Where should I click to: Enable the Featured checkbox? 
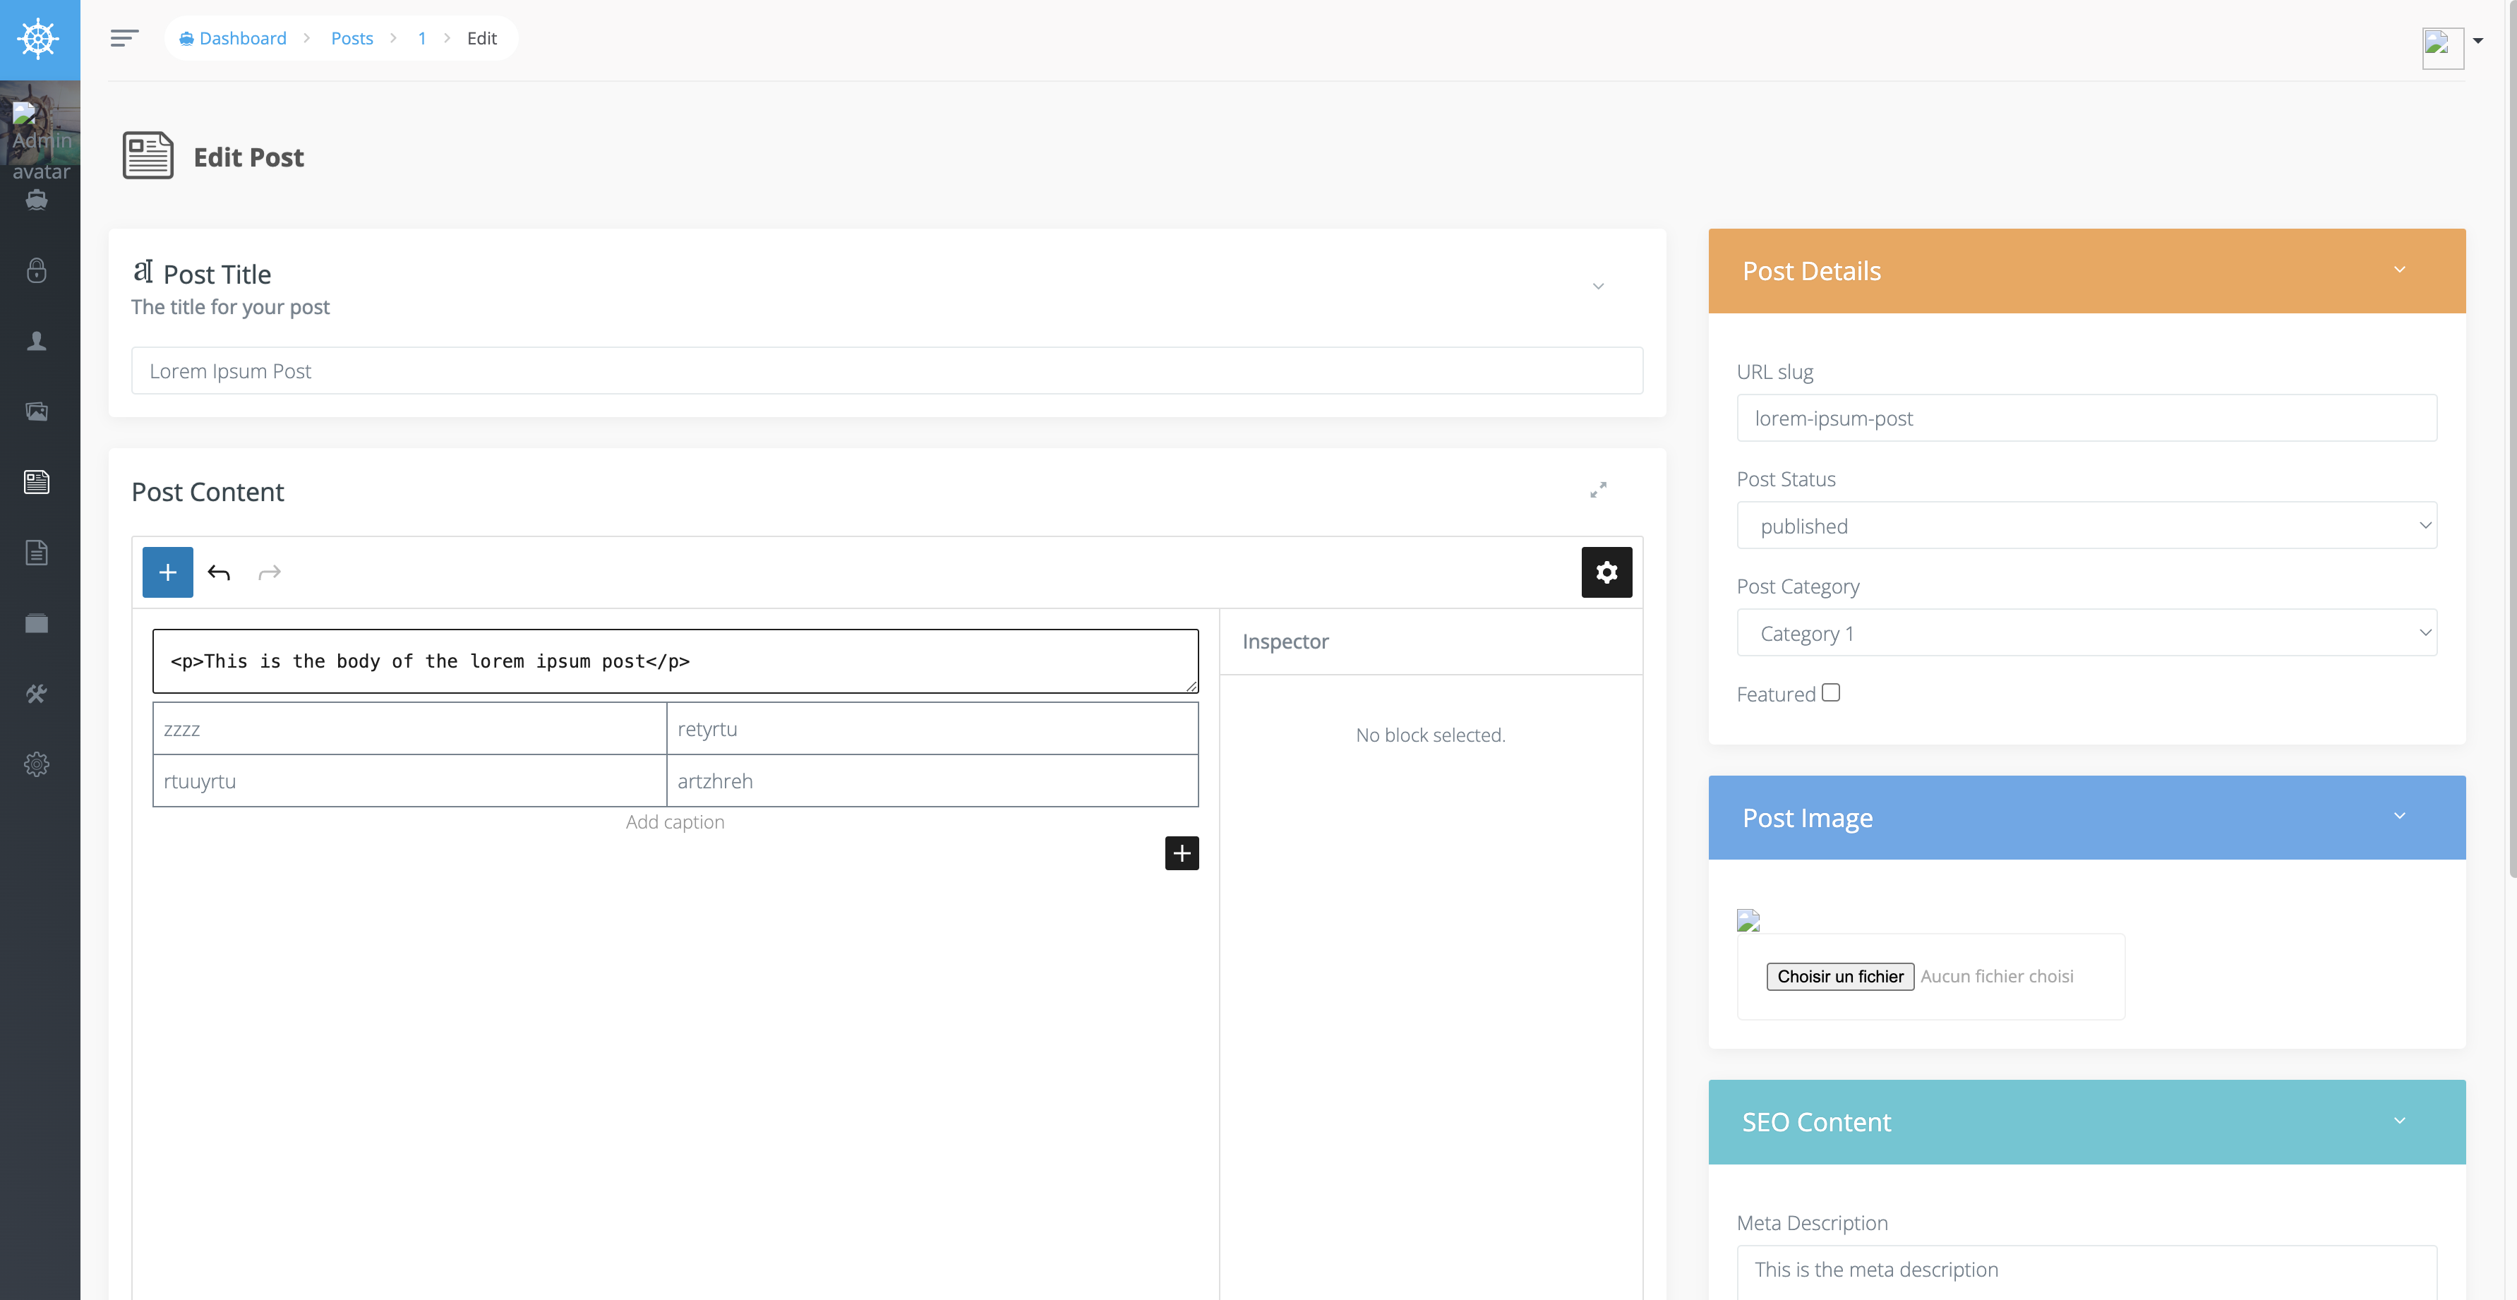1830,692
